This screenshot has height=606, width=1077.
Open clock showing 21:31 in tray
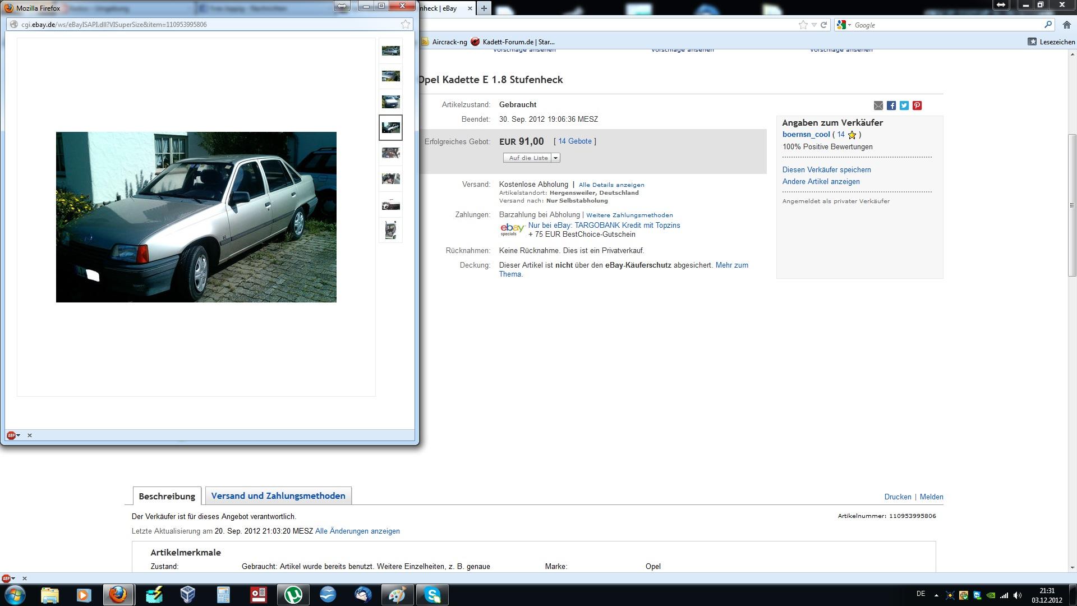tap(1047, 595)
